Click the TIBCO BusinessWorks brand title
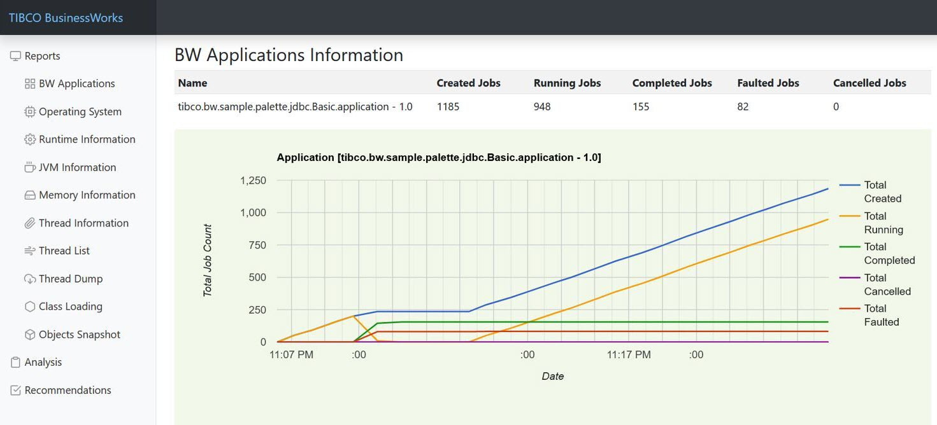The height and width of the screenshot is (425, 937). [x=66, y=18]
